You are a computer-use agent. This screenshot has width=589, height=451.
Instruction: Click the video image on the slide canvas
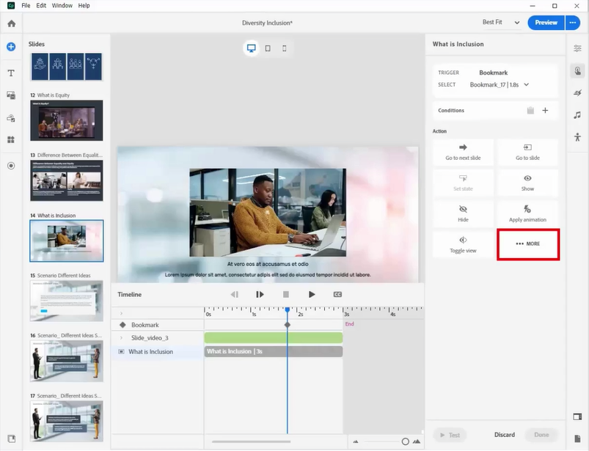(x=268, y=213)
